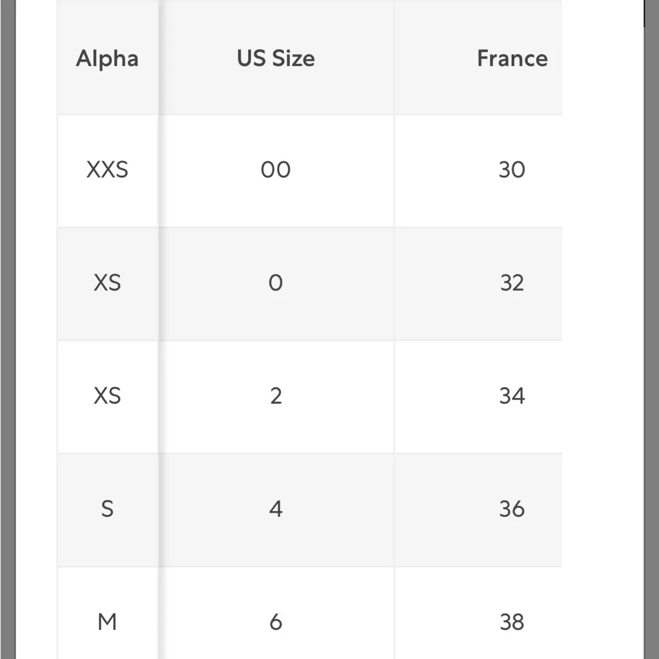Select the M alpha size cell
The width and height of the screenshot is (659, 659).
pyautogui.click(x=107, y=622)
